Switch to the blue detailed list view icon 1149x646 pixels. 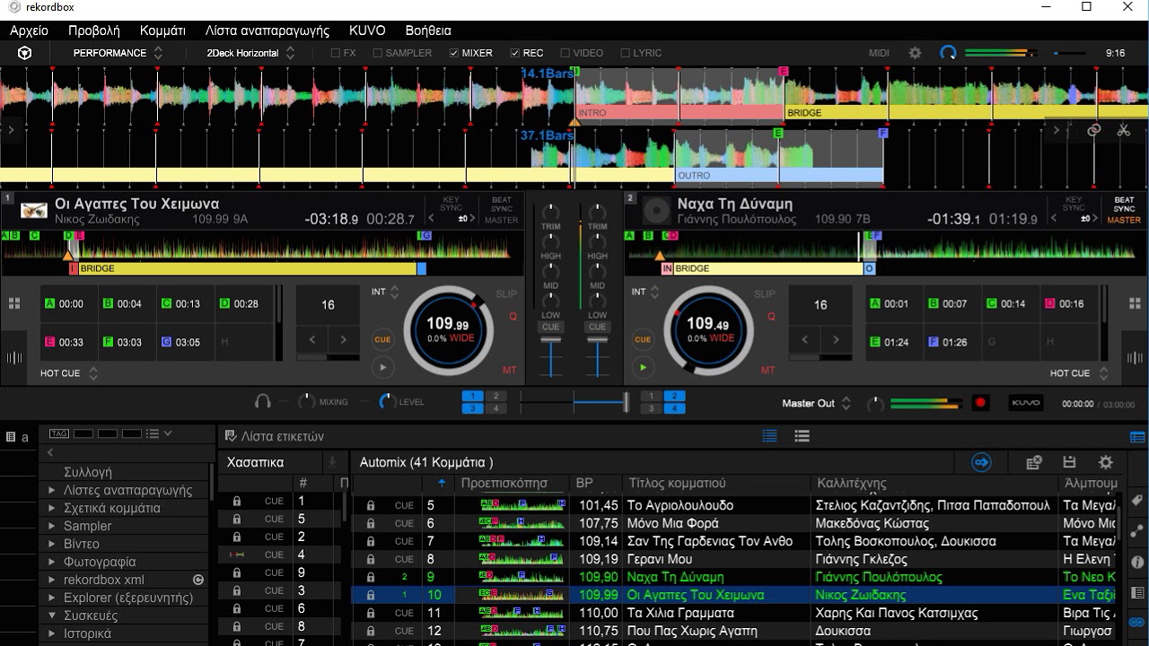coord(769,436)
